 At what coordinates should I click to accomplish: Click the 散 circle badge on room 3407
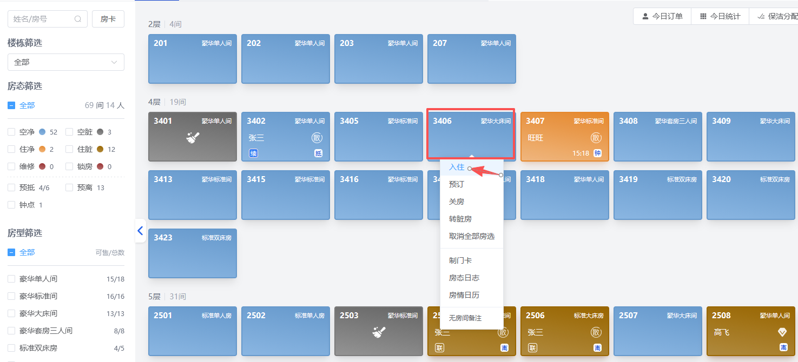click(x=596, y=138)
